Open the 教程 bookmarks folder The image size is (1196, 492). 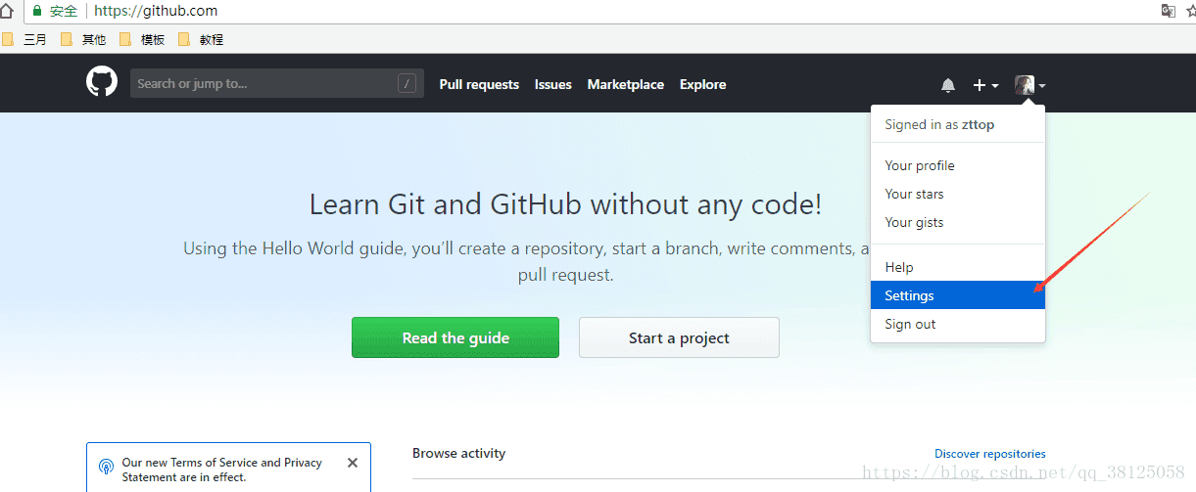click(201, 39)
